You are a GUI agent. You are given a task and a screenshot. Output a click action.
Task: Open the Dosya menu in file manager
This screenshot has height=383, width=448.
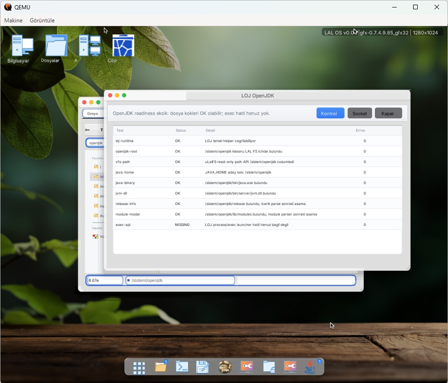93,114
